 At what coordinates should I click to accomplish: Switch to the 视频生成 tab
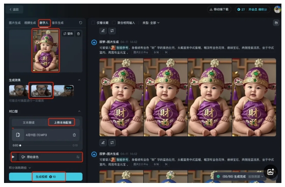[30, 23]
